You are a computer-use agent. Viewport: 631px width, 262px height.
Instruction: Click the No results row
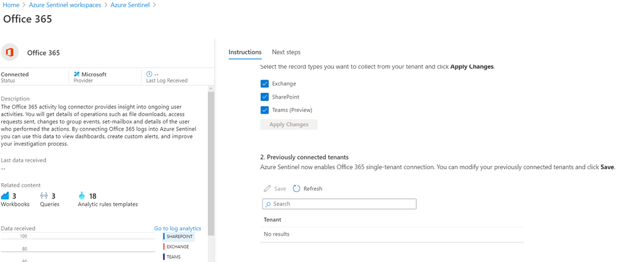pyautogui.click(x=392, y=234)
